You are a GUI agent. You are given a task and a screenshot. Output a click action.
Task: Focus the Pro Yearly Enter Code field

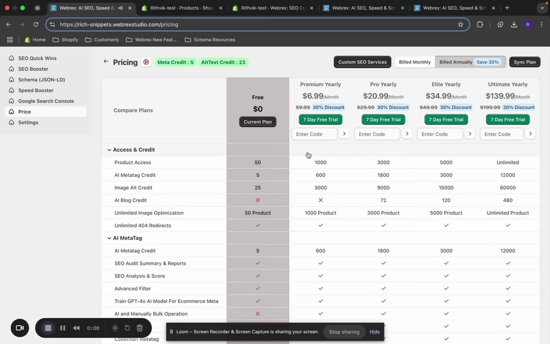pos(377,134)
